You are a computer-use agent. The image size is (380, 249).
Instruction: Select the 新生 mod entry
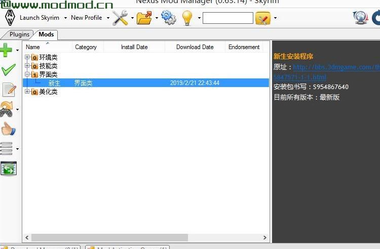click(x=54, y=83)
